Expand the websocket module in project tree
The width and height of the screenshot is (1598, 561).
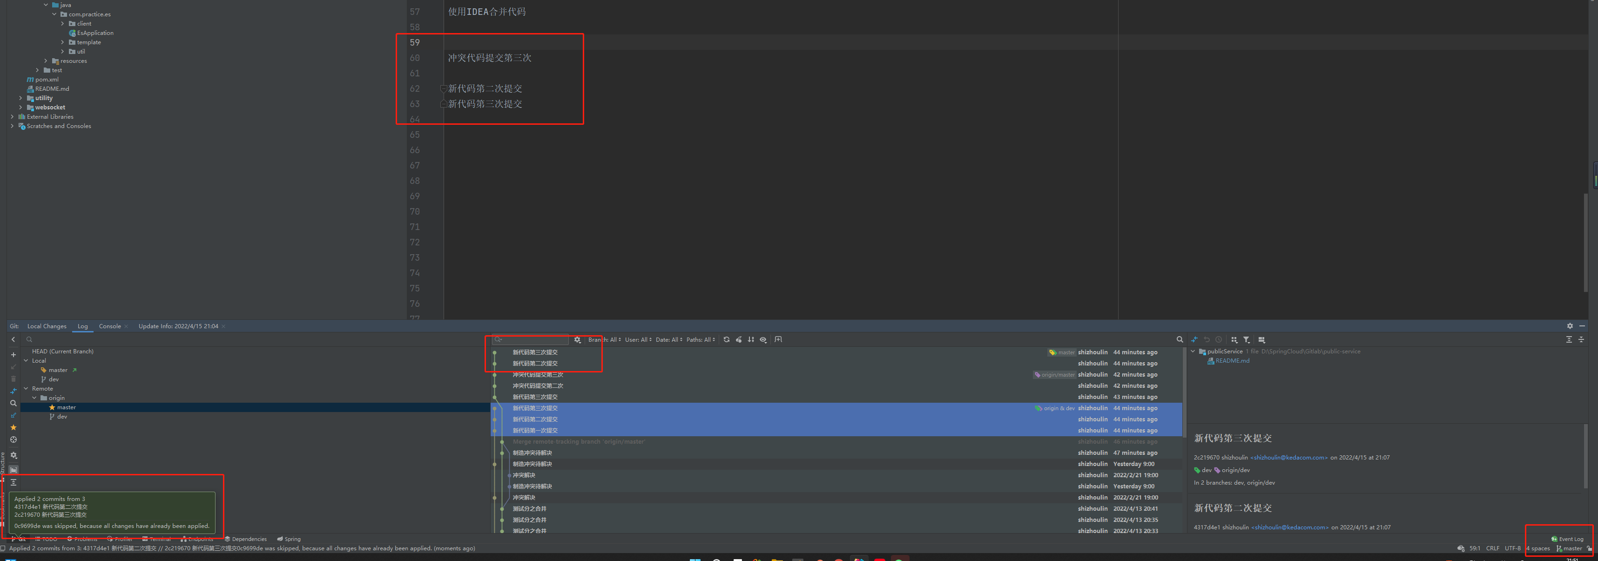(x=20, y=108)
